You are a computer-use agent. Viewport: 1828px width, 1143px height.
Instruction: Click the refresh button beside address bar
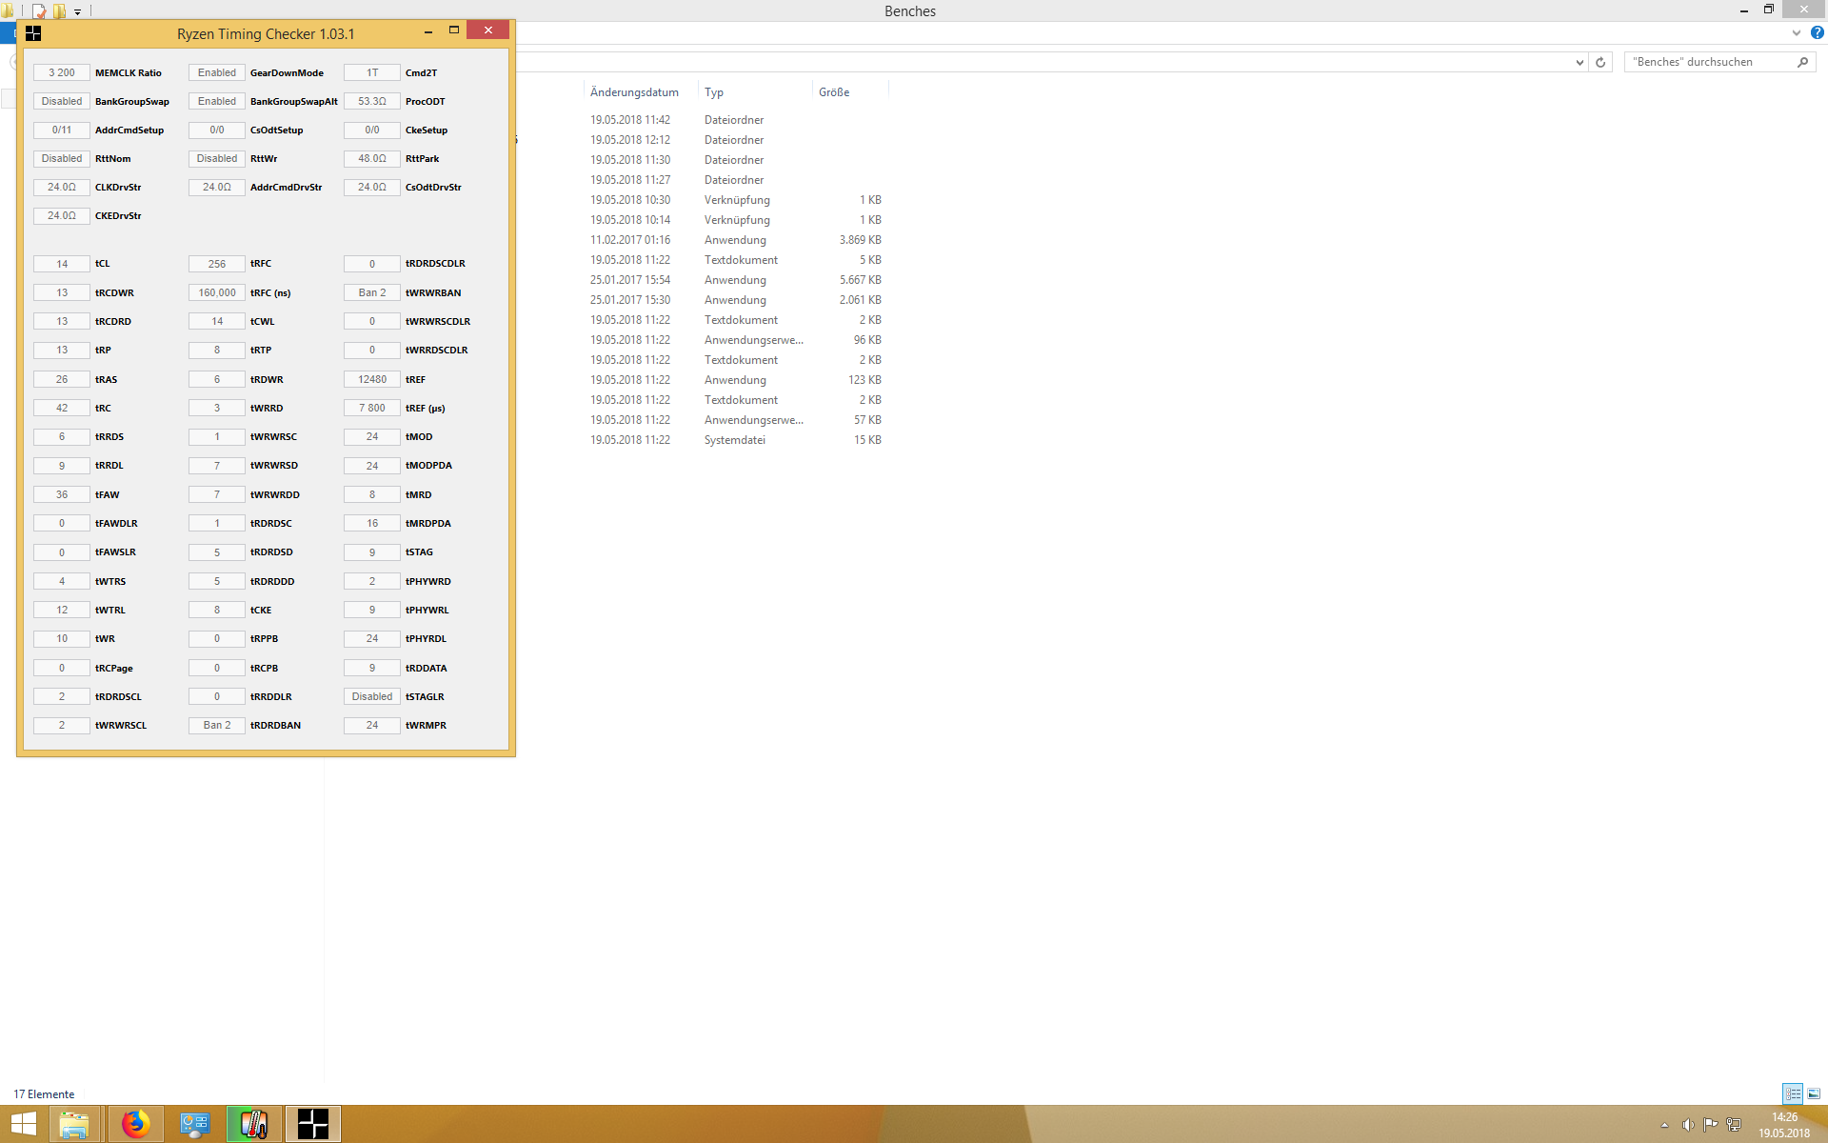pyautogui.click(x=1600, y=62)
